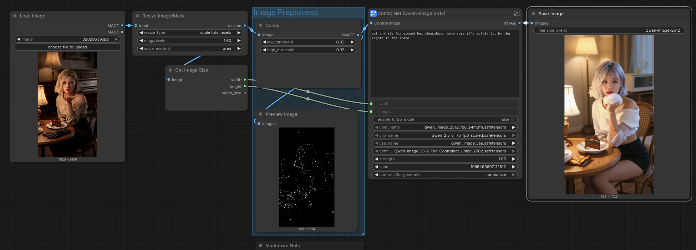The width and height of the screenshot is (696, 250).
Task: Click the Preview Image node collapse dot
Action: click(x=260, y=114)
